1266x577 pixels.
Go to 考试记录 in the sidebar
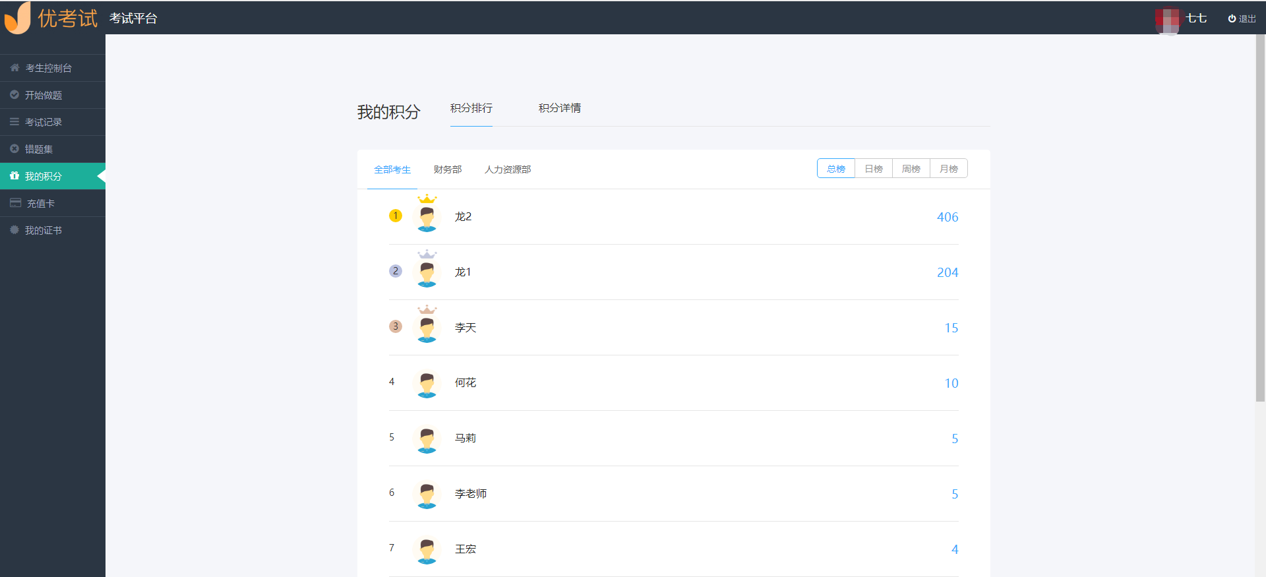point(53,122)
